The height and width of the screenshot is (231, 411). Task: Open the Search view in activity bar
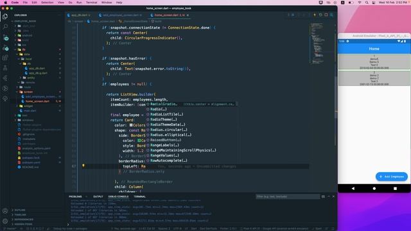point(5,27)
